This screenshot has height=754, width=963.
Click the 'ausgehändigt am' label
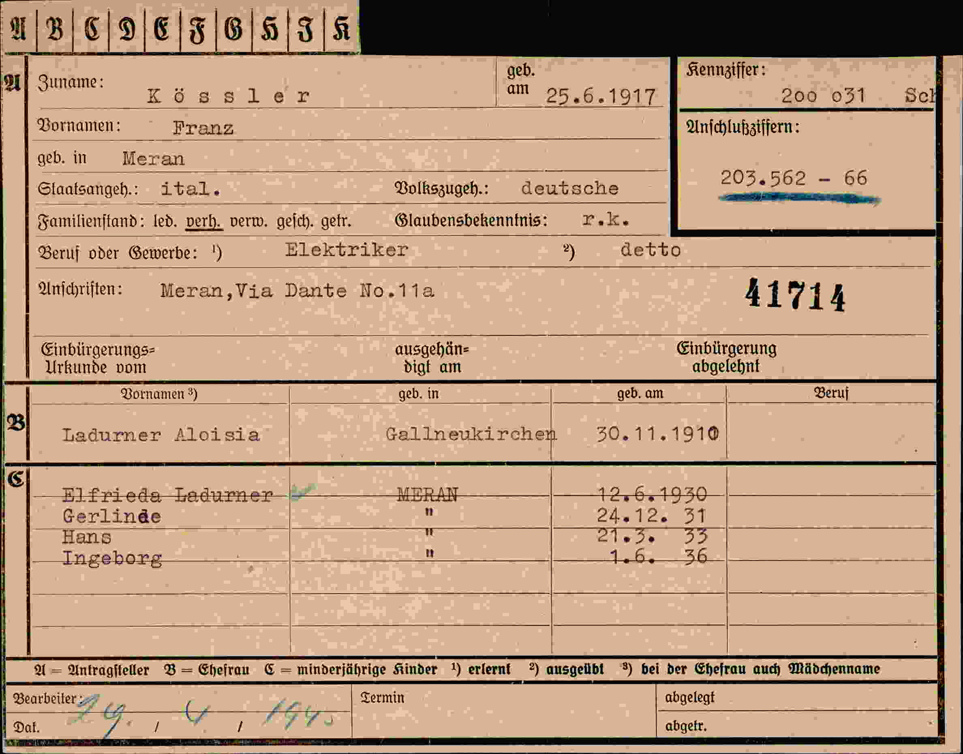(432, 358)
